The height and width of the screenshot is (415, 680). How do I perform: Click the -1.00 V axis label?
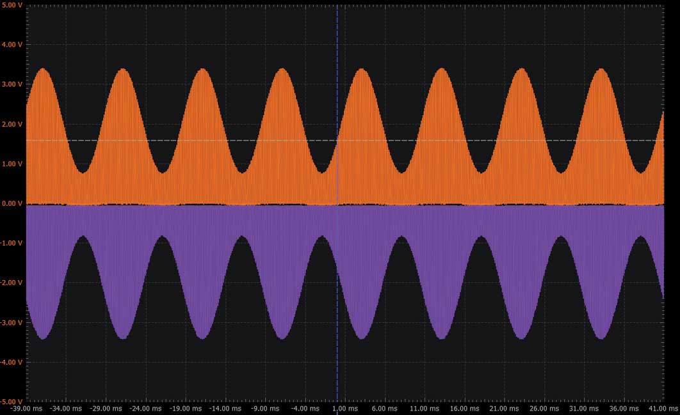click(x=12, y=243)
